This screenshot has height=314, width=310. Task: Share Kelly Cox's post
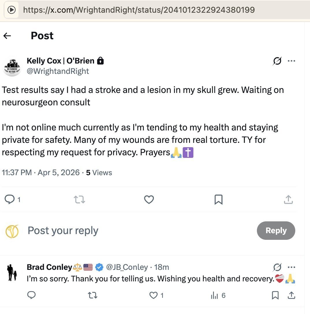click(x=288, y=199)
